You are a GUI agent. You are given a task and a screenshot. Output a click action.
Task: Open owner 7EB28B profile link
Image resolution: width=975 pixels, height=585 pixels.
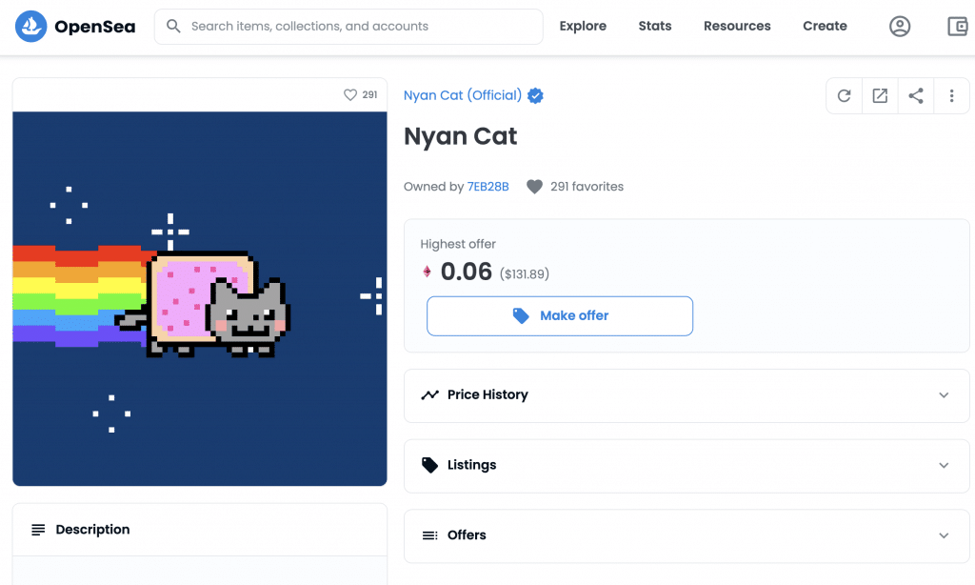(x=487, y=187)
